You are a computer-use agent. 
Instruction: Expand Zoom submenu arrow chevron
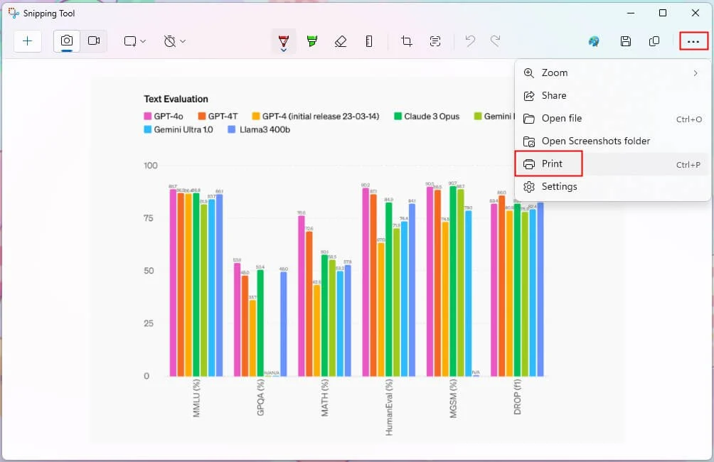[696, 72]
